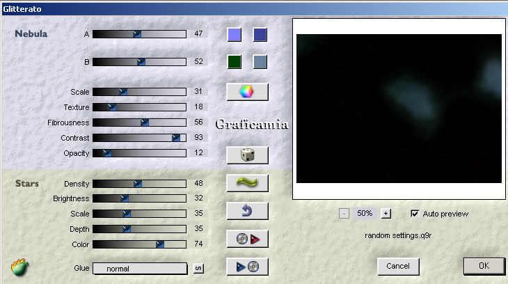Click the flaming green egg logo
The width and height of the screenshot is (508, 284).
pos(19,267)
